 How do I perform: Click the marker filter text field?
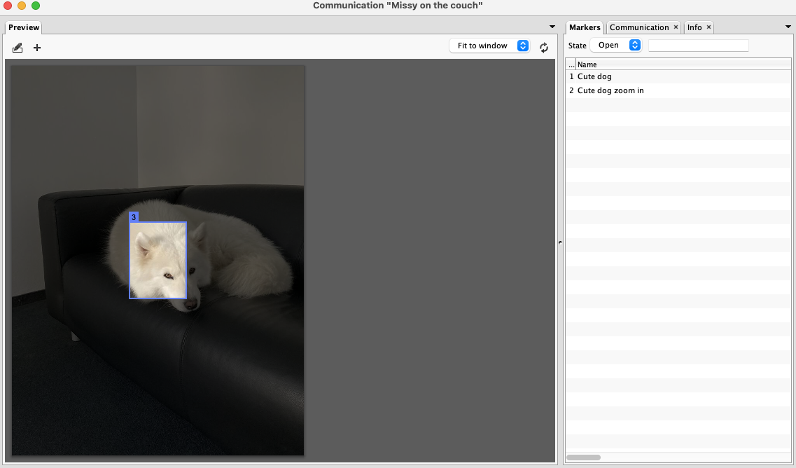[698, 46]
